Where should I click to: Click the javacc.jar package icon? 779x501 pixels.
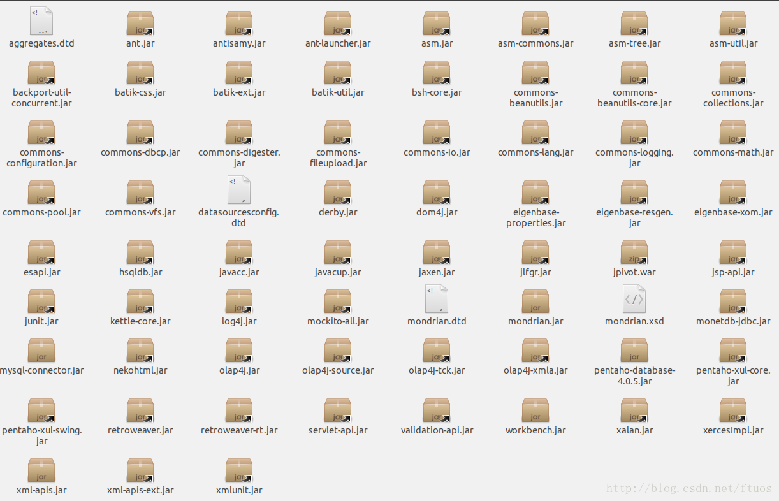(x=239, y=252)
